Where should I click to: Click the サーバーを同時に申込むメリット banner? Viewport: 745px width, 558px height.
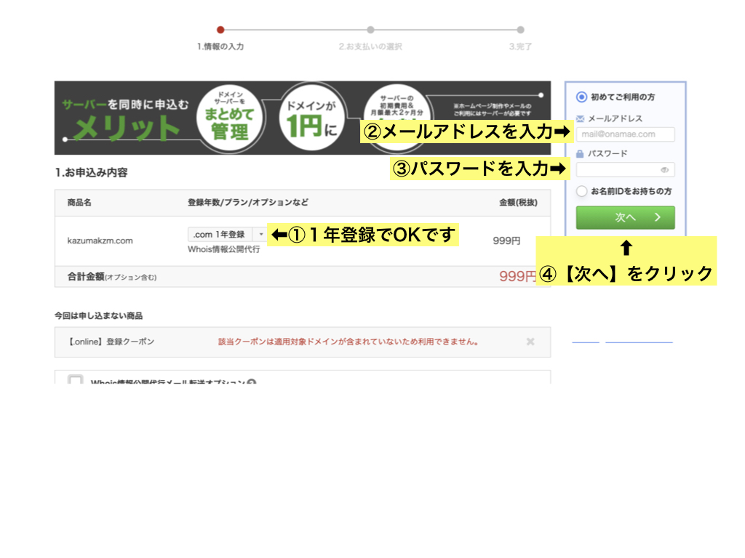pos(303,118)
